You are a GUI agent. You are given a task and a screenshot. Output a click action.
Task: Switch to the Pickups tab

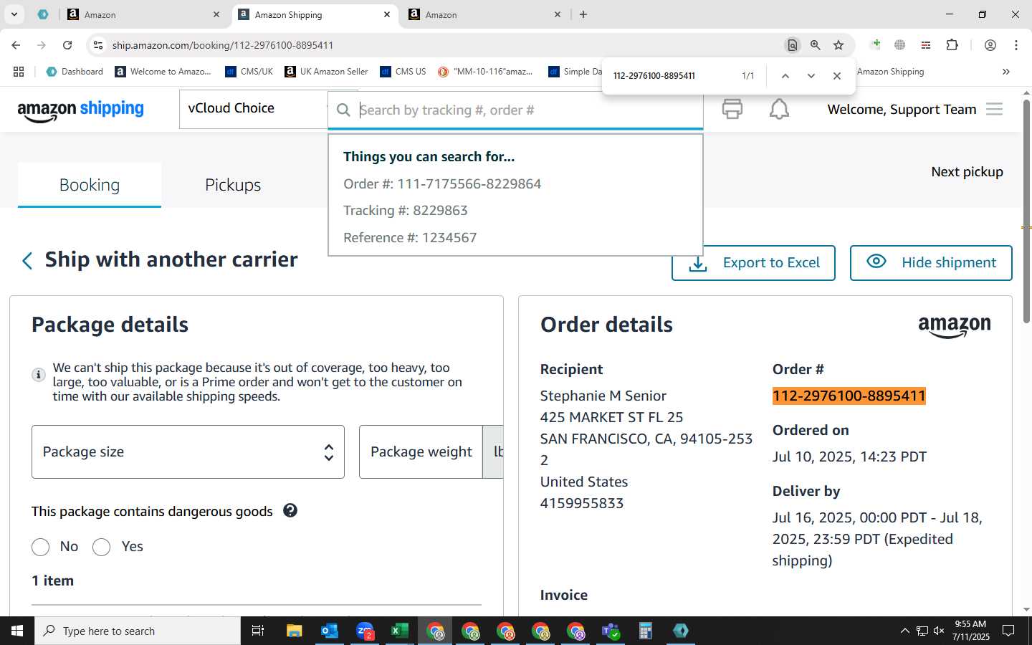233,185
